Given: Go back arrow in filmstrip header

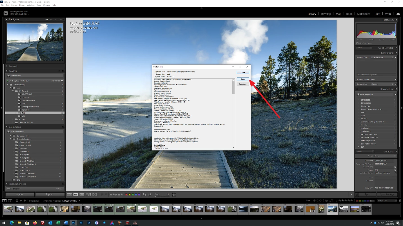Looking at the screenshot, I should [21, 201].
